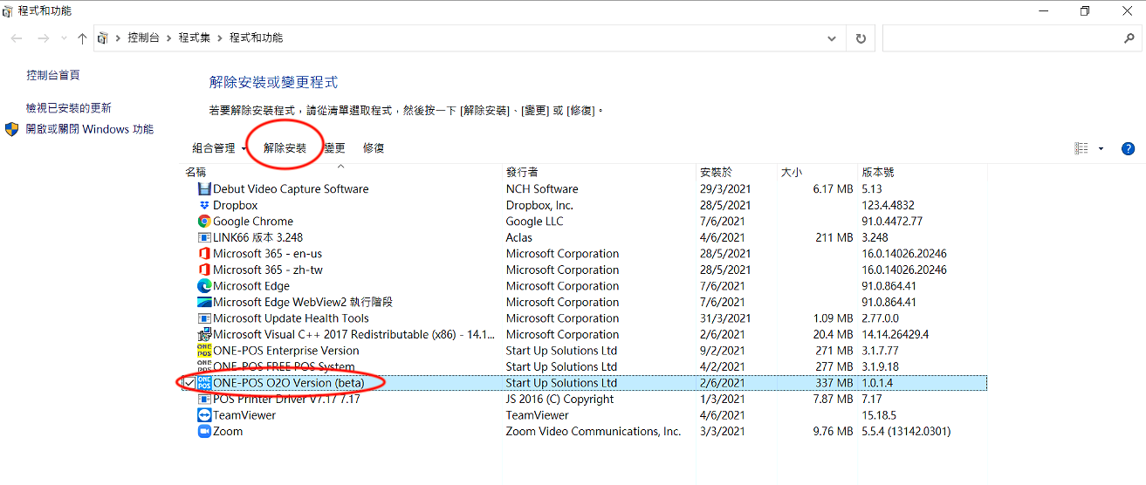Click the Aclas publisher cell
This screenshot has width=1146, height=485.
[519, 237]
